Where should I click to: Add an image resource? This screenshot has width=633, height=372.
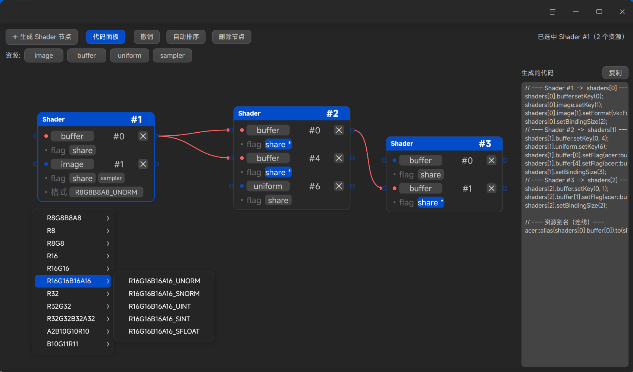click(44, 56)
